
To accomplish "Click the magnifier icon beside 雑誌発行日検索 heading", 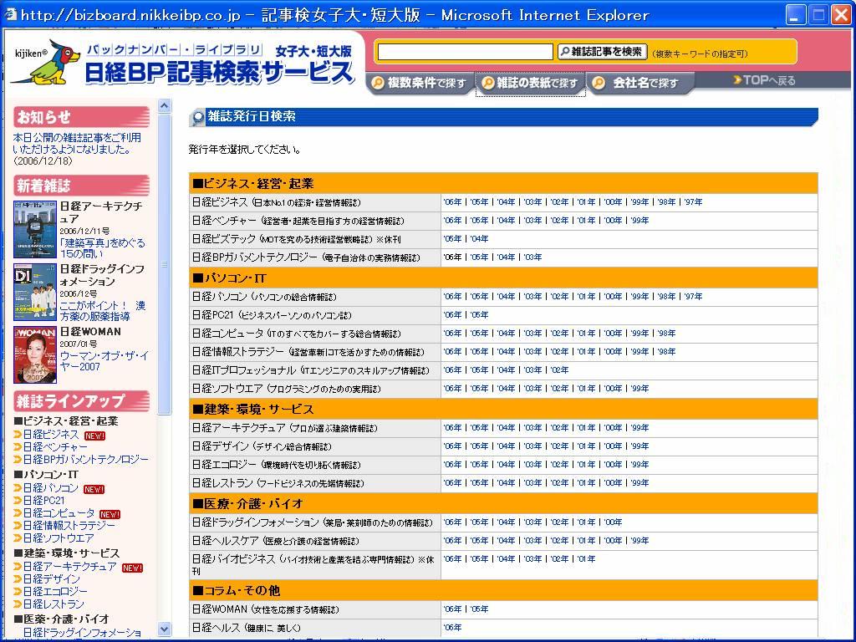I will pos(196,117).
